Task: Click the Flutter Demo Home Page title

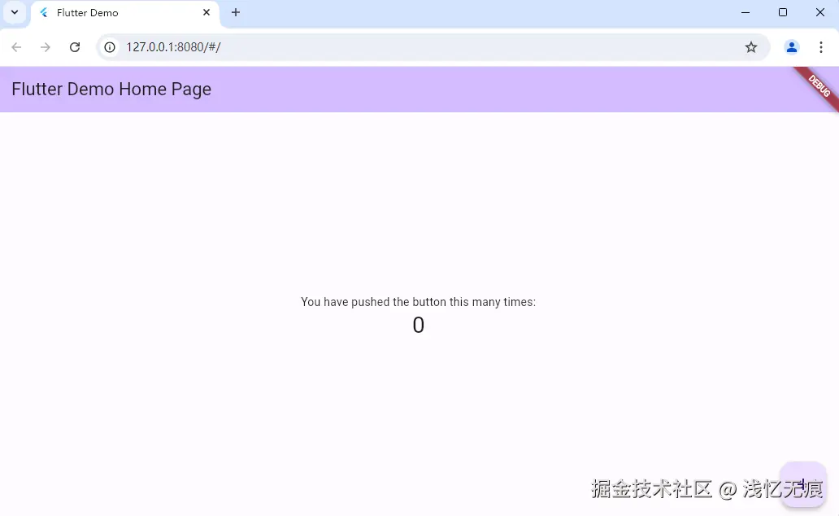Action: [x=111, y=89]
